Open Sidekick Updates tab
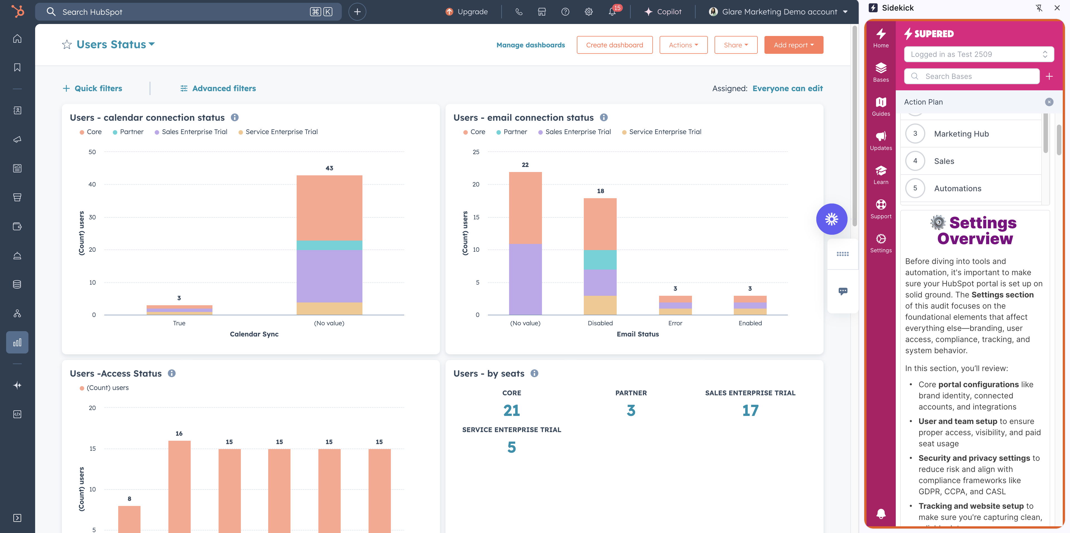The width and height of the screenshot is (1070, 533). 881,141
